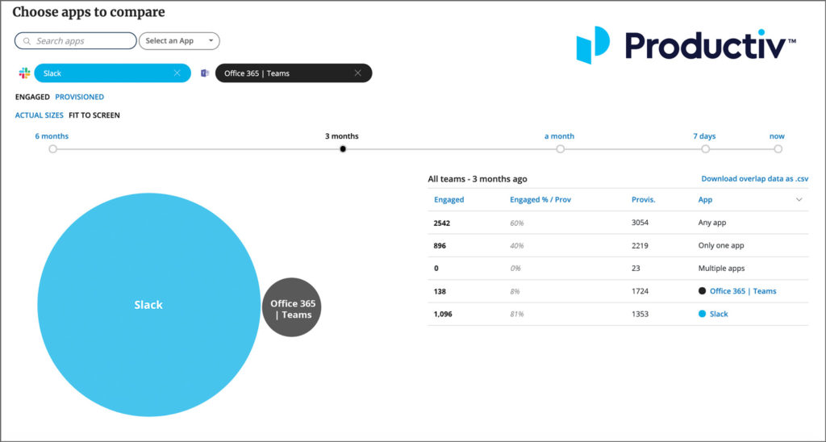Sort by the Engaged column header
This screenshot has height=442, width=826.
tap(448, 200)
